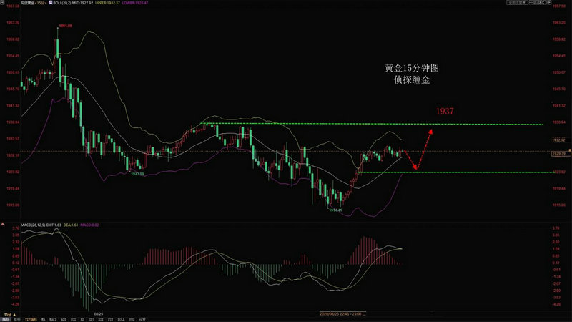The height and width of the screenshot is (322, 572).
Task: Select the PSY indicator tab
Action: (110, 319)
